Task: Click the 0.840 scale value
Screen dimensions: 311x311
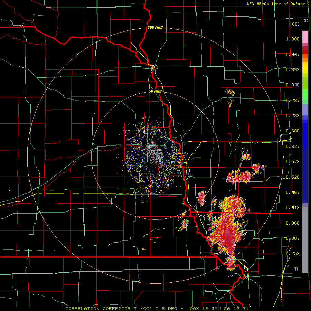Action: (x=293, y=85)
